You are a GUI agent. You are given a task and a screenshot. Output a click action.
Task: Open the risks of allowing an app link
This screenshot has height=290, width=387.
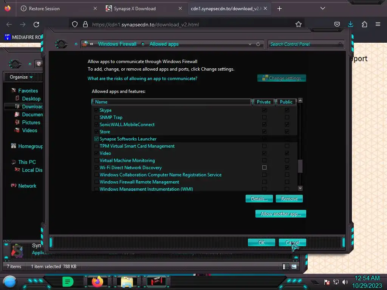click(x=142, y=79)
